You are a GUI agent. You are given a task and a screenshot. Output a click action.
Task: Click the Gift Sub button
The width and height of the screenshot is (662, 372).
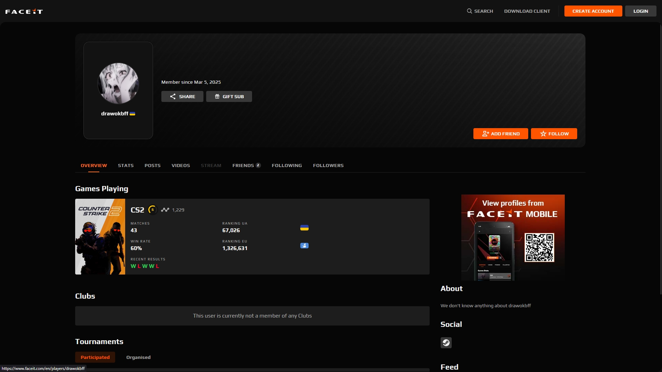pos(229,96)
